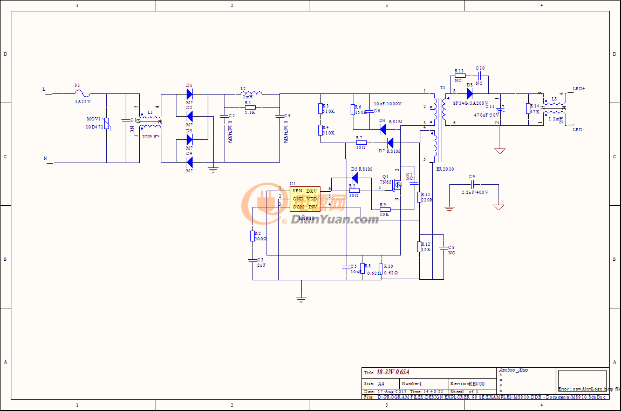The image size is (621, 411).
Task: Select the U1 MS910 controller chip
Action: coord(305,199)
